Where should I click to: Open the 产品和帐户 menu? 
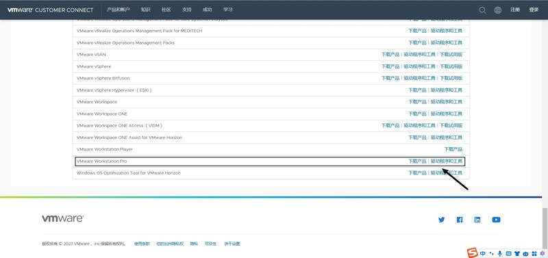(x=118, y=10)
